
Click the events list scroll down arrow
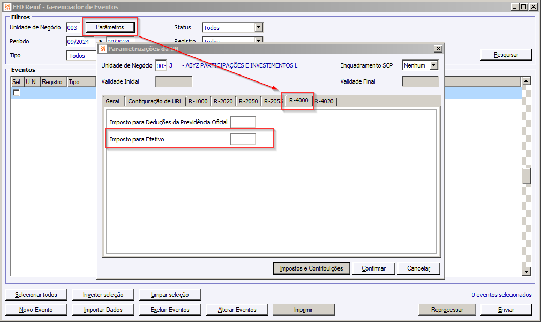coord(526,272)
